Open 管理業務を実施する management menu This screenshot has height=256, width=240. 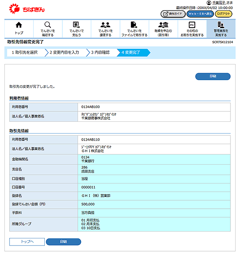click(221, 29)
